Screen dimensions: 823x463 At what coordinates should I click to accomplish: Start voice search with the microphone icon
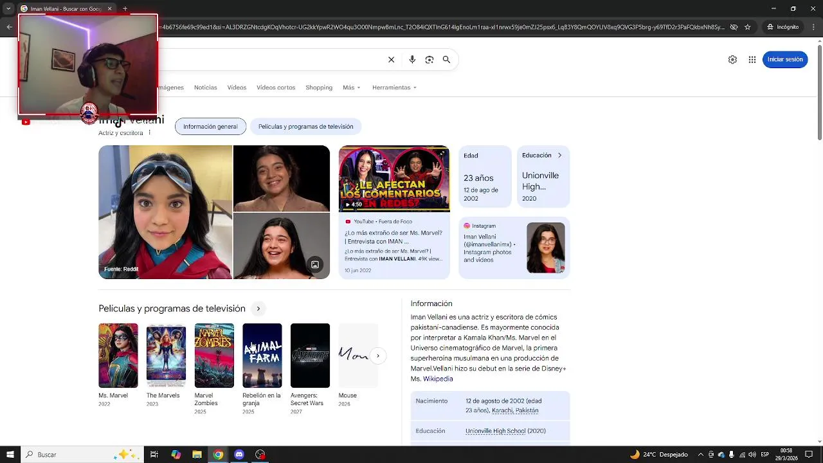click(412, 60)
